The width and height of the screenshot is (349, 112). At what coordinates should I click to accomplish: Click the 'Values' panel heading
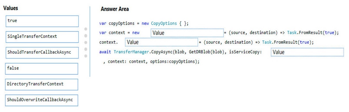coord(11,8)
